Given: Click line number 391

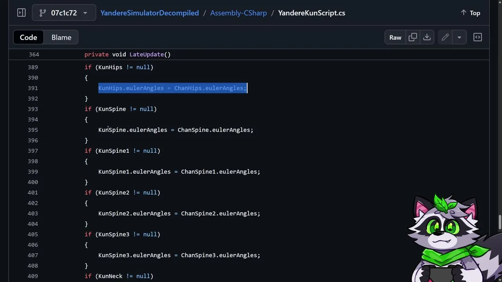Looking at the screenshot, I should 33,88.
